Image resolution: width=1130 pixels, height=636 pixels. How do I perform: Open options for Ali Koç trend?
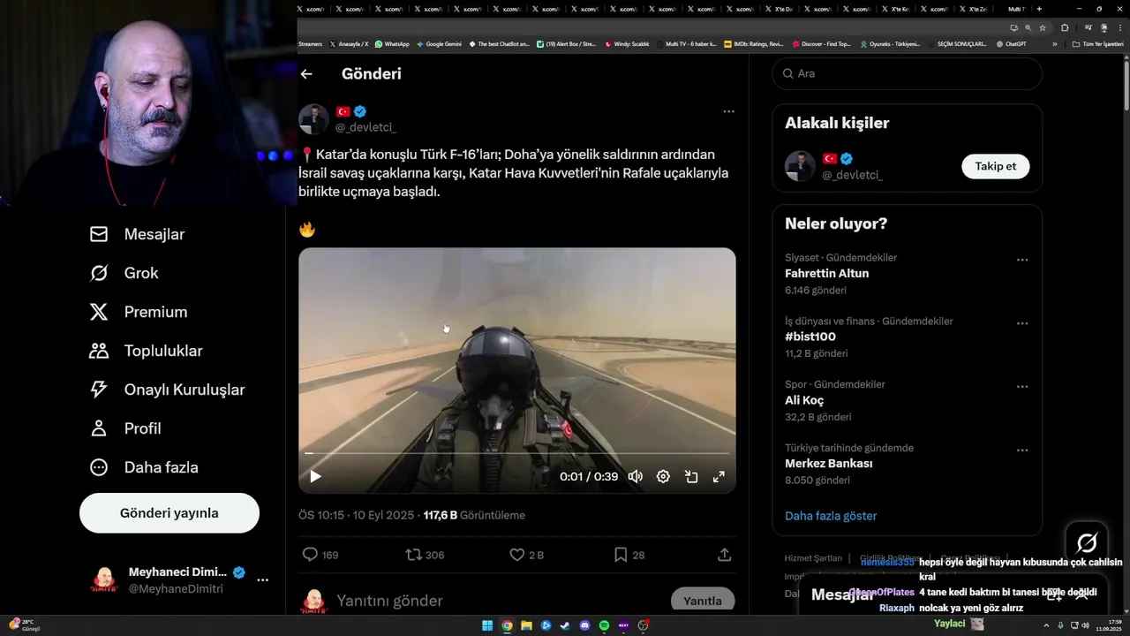click(x=1022, y=387)
